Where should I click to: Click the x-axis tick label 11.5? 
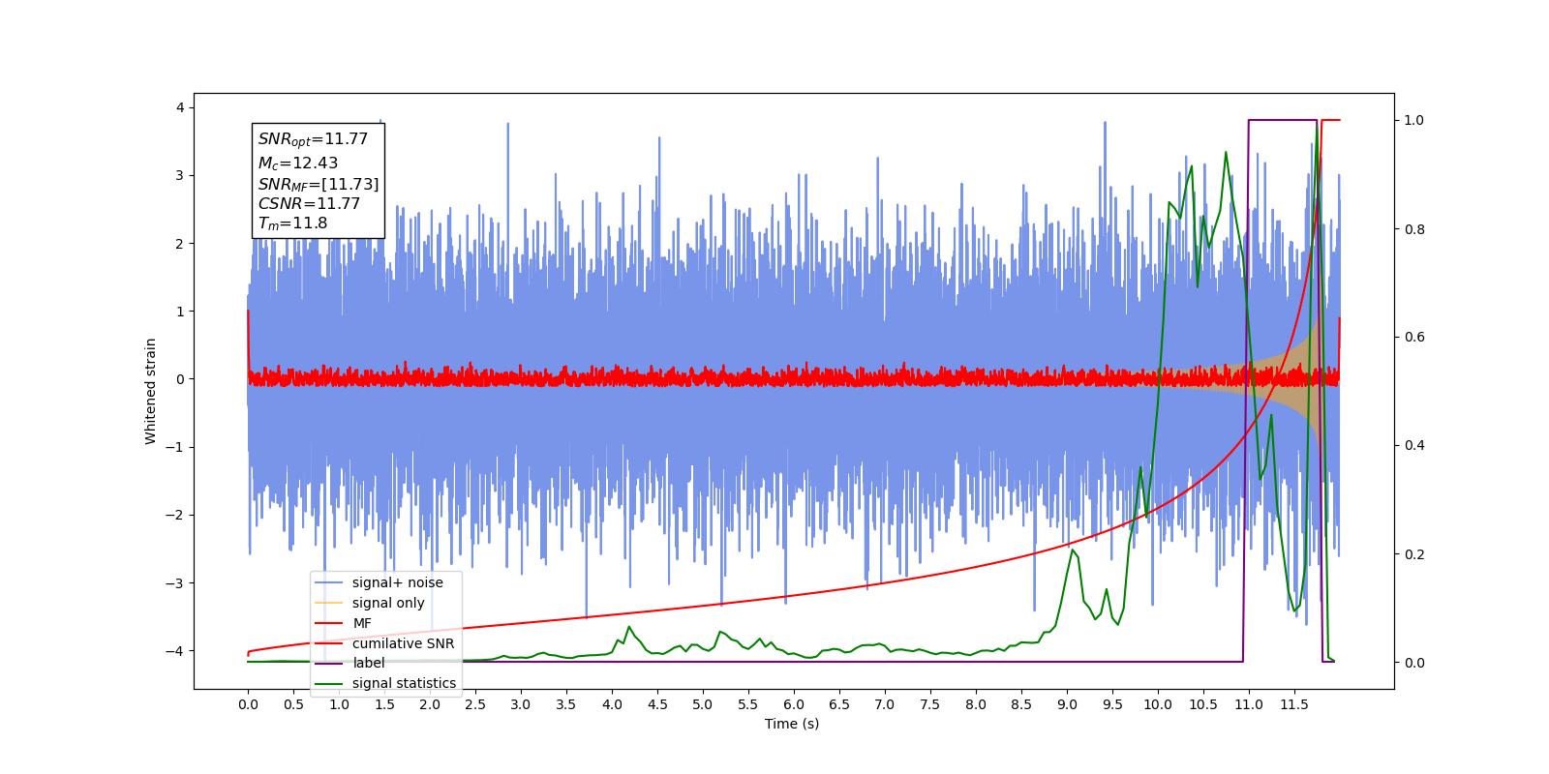[x=1294, y=704]
